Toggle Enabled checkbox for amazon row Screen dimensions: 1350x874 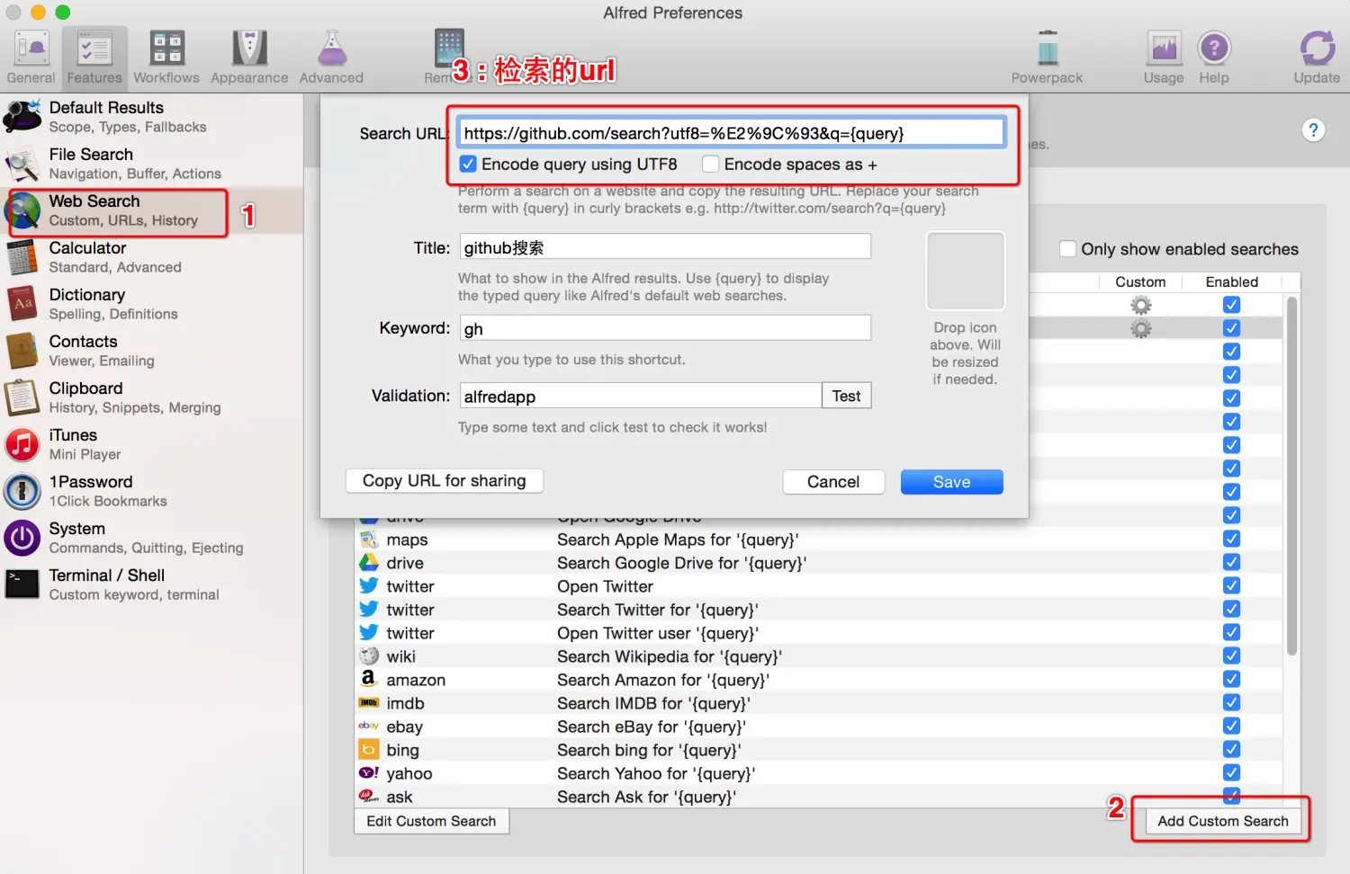(1231, 679)
